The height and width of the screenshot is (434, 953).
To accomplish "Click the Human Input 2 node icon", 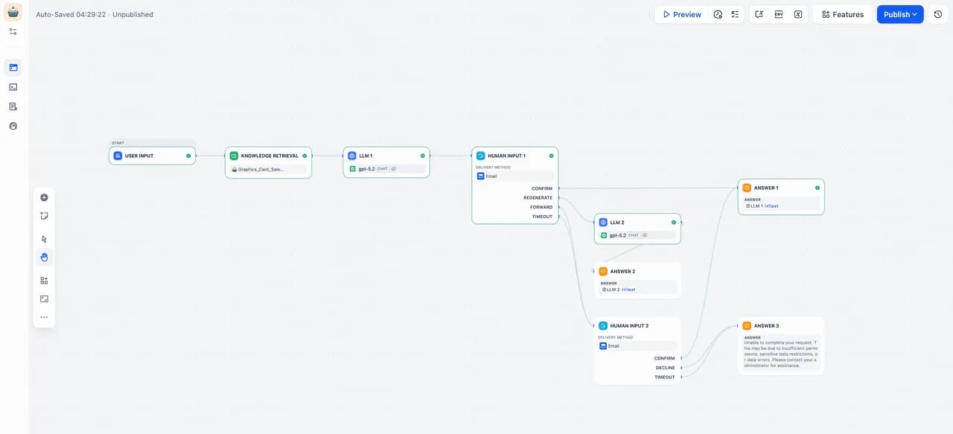I will tap(603, 325).
